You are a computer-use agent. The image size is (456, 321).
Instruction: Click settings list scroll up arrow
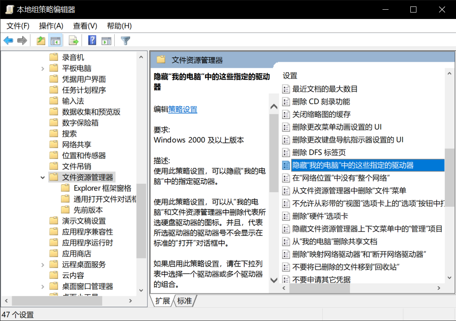click(x=450, y=74)
